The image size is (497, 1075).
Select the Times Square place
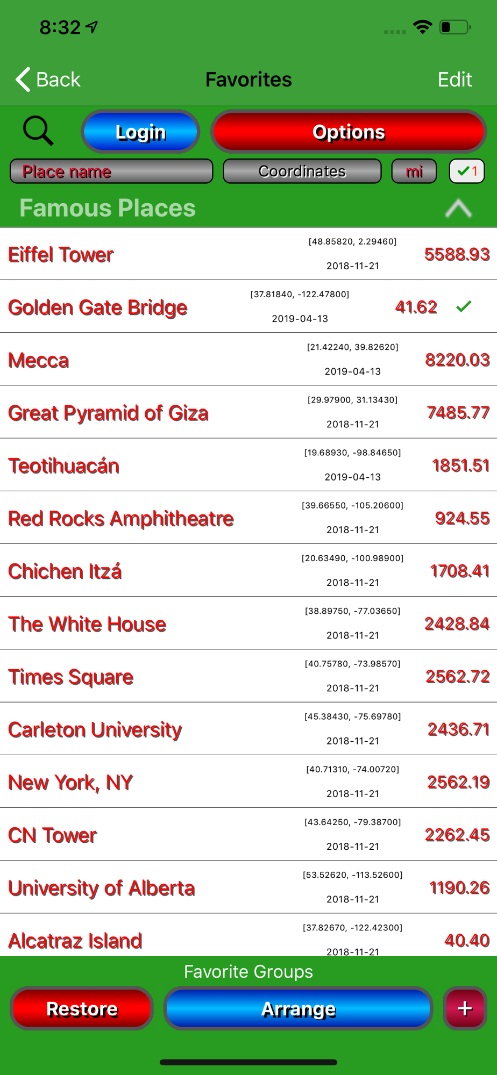pos(70,677)
